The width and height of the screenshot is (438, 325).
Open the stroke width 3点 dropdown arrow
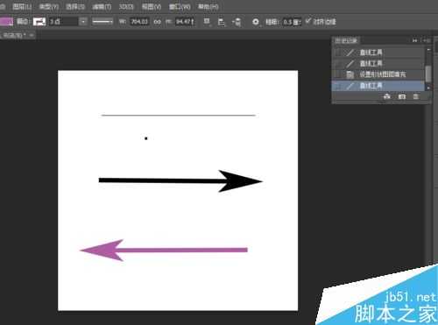(x=83, y=22)
